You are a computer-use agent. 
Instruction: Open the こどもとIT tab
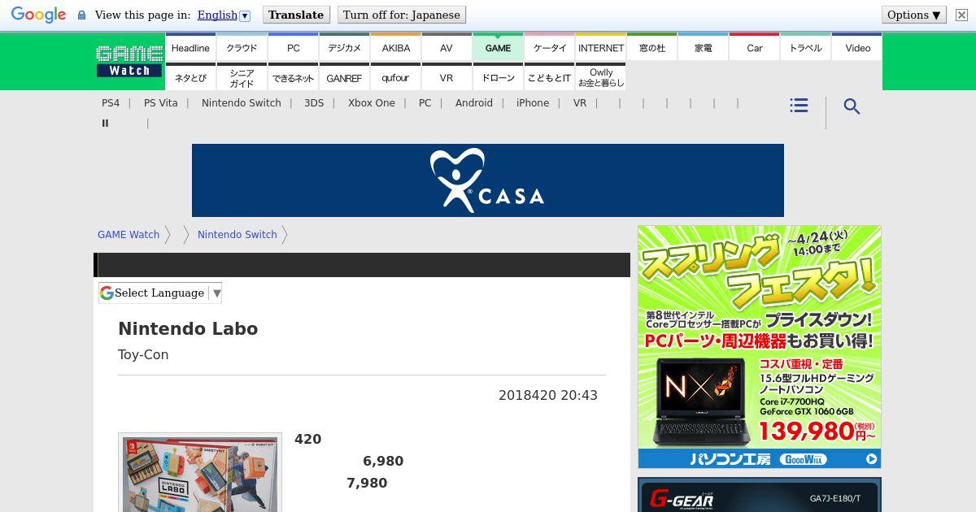(x=549, y=77)
